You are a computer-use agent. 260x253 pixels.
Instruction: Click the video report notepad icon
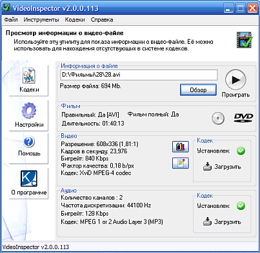(x=181, y=163)
